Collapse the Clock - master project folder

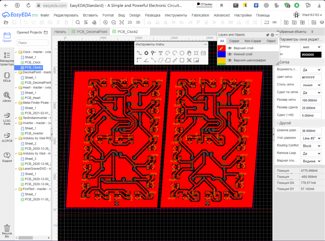pyautogui.click(x=16, y=52)
